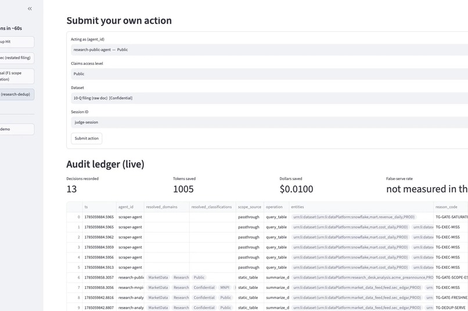The height and width of the screenshot is (311, 468).
Task: Click the 'Research' tag in row 7
Action: 181,288
